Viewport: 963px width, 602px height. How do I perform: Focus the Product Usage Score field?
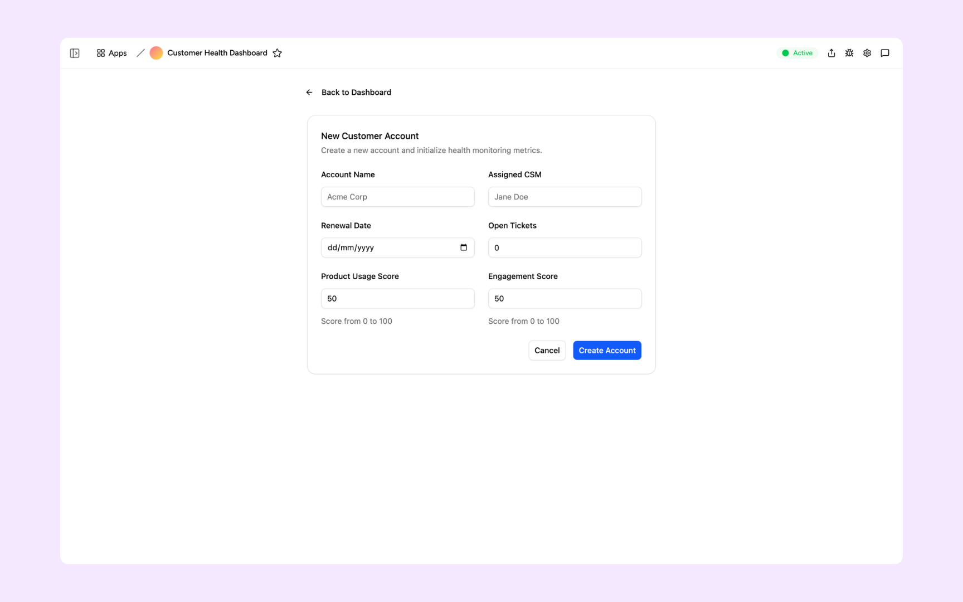tap(397, 299)
